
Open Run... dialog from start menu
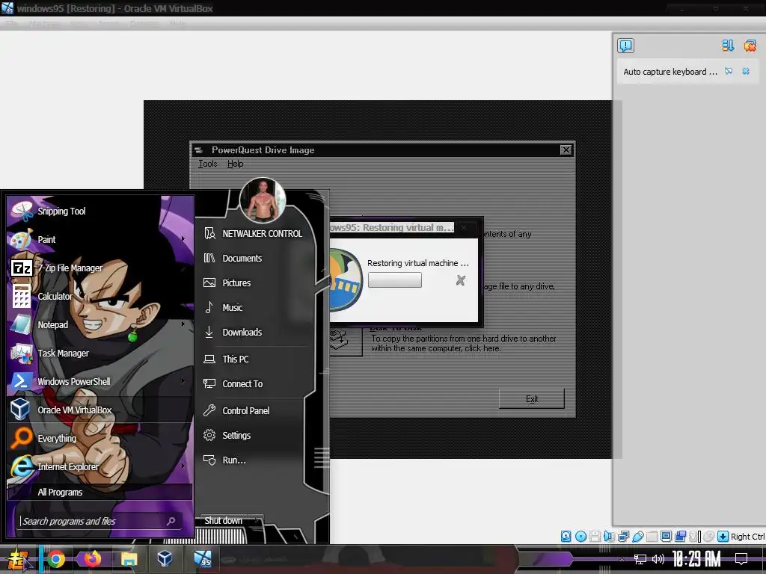click(x=253, y=460)
